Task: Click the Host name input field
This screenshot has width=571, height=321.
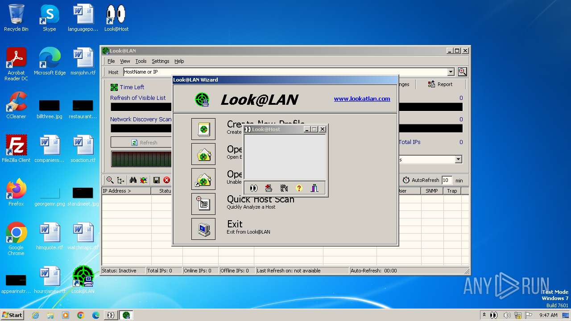Action: [285, 72]
